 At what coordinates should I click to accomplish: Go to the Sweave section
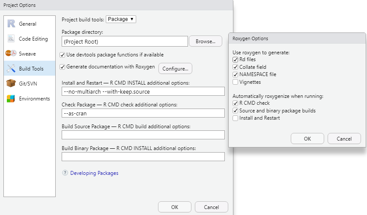(x=30, y=53)
